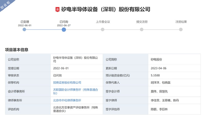The width and height of the screenshot is (205, 115).
Task: Click the 胡洋洋，包晓磊 representatives value
Action: [161, 83]
